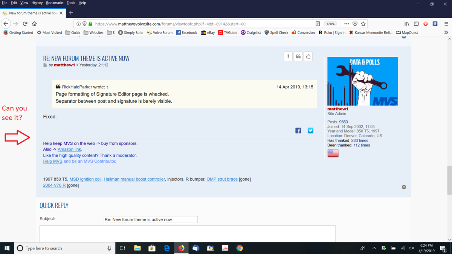Open Chrome from the Windows taskbar

click(240, 248)
